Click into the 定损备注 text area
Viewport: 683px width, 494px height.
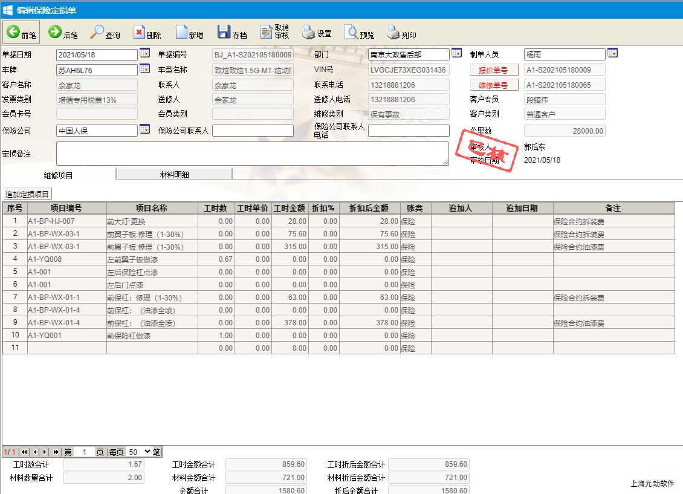click(x=252, y=154)
